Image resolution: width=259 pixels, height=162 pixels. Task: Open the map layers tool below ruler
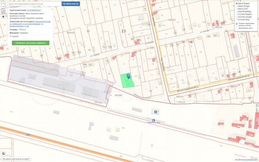pyautogui.click(x=3, y=16)
